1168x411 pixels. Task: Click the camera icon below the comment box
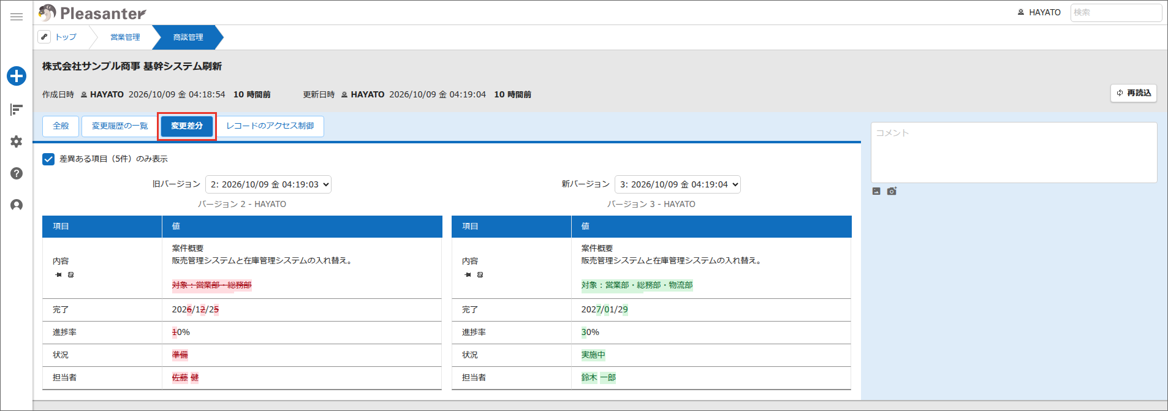click(892, 191)
